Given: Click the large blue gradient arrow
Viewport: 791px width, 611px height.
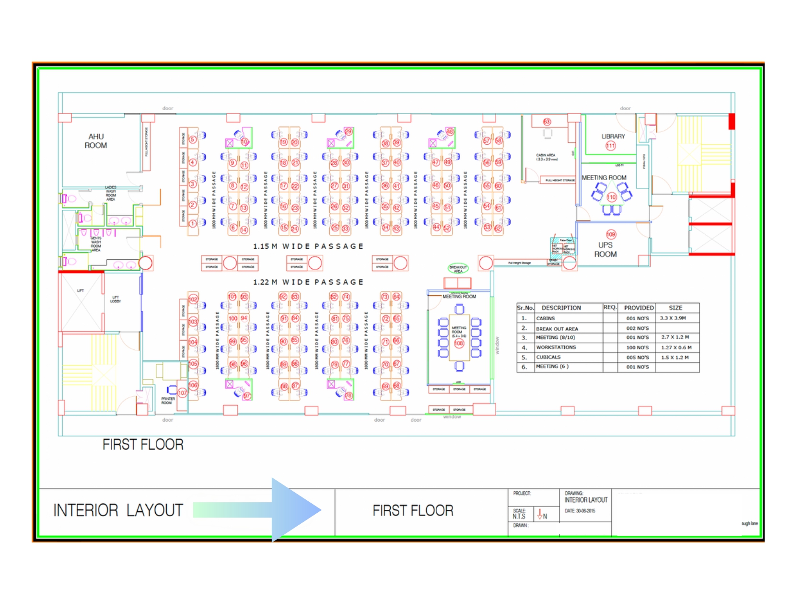Looking at the screenshot, I should [x=257, y=510].
